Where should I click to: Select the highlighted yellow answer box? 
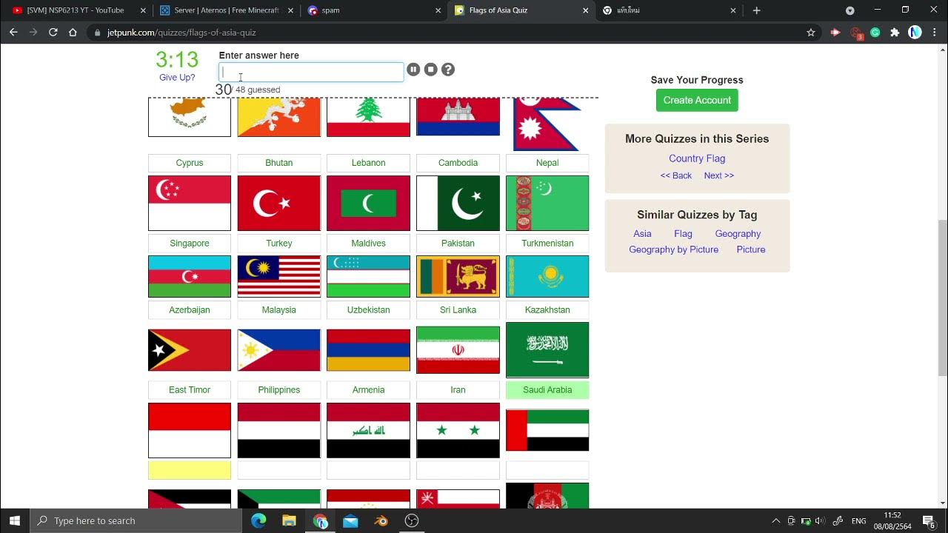[190, 470]
